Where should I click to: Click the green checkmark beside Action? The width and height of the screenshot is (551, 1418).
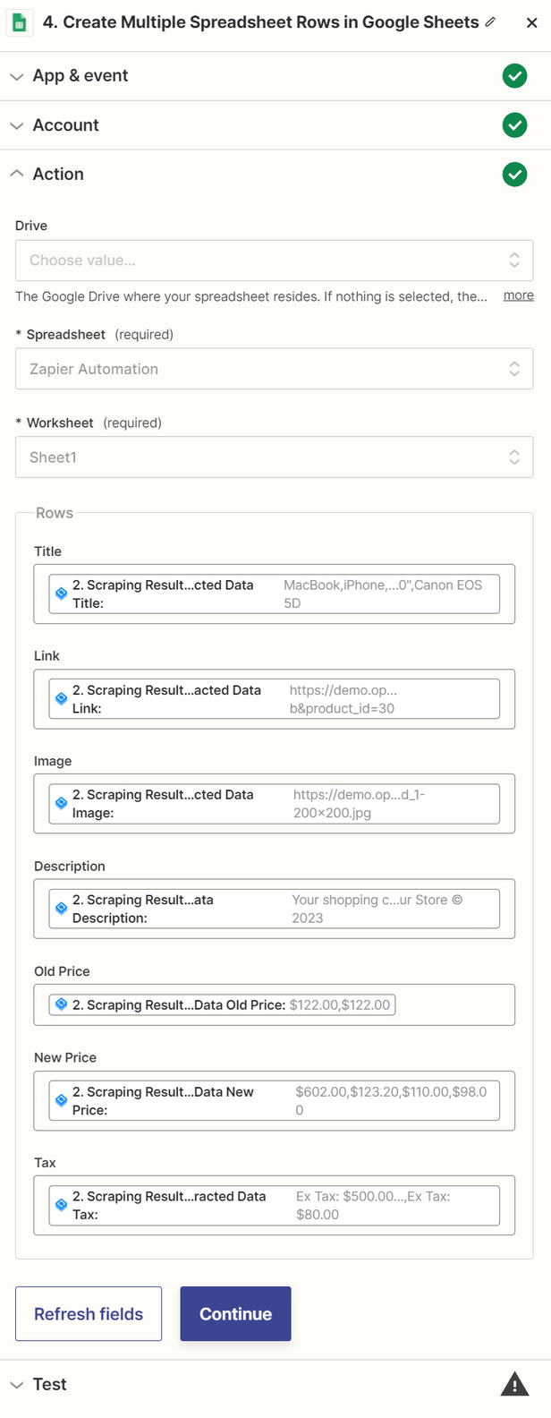pos(514,175)
